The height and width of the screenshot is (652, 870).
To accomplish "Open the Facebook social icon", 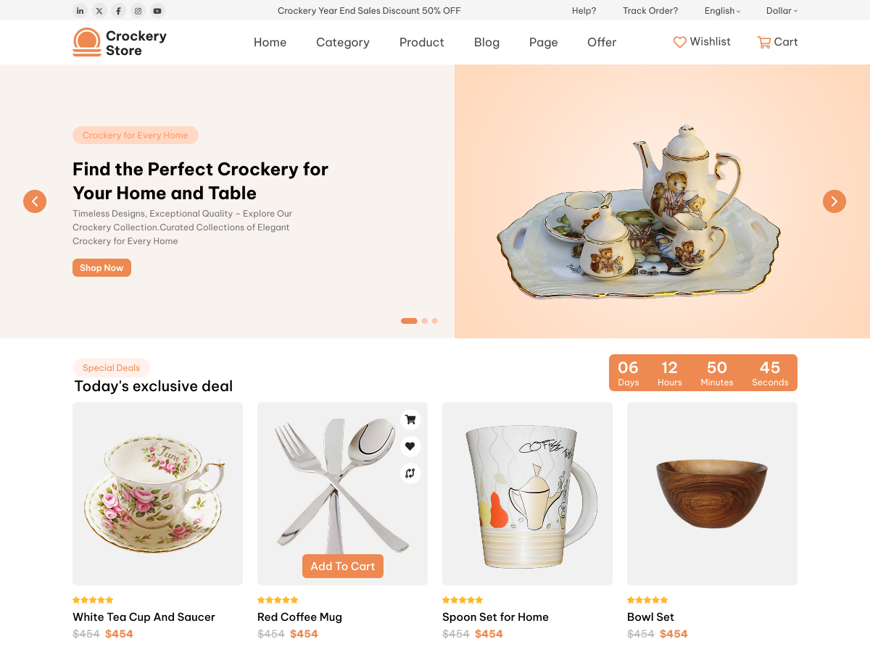I will coord(118,10).
